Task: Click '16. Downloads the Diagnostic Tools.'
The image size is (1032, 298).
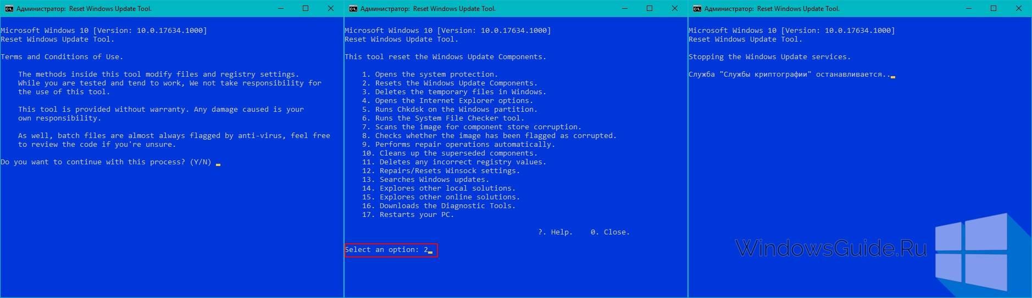Action: pyautogui.click(x=439, y=206)
